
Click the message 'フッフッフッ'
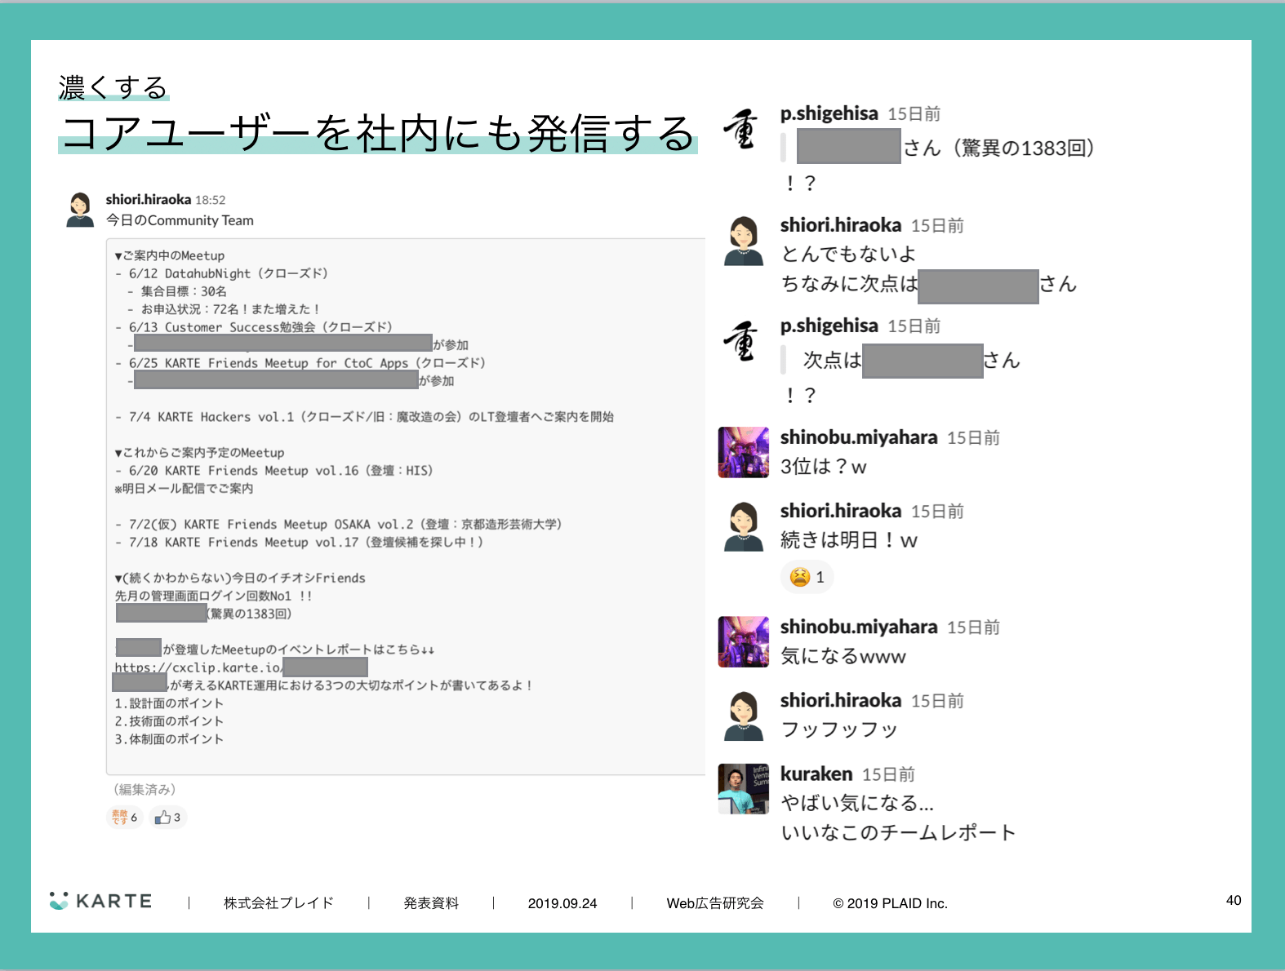839,729
